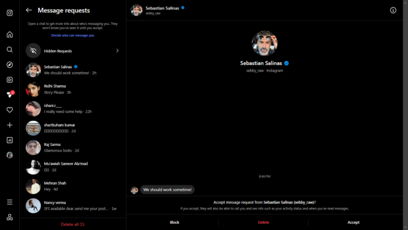Image resolution: width=408 pixels, height=230 pixels.
Task: Open the Explore compass icon
Action: (x=10, y=65)
